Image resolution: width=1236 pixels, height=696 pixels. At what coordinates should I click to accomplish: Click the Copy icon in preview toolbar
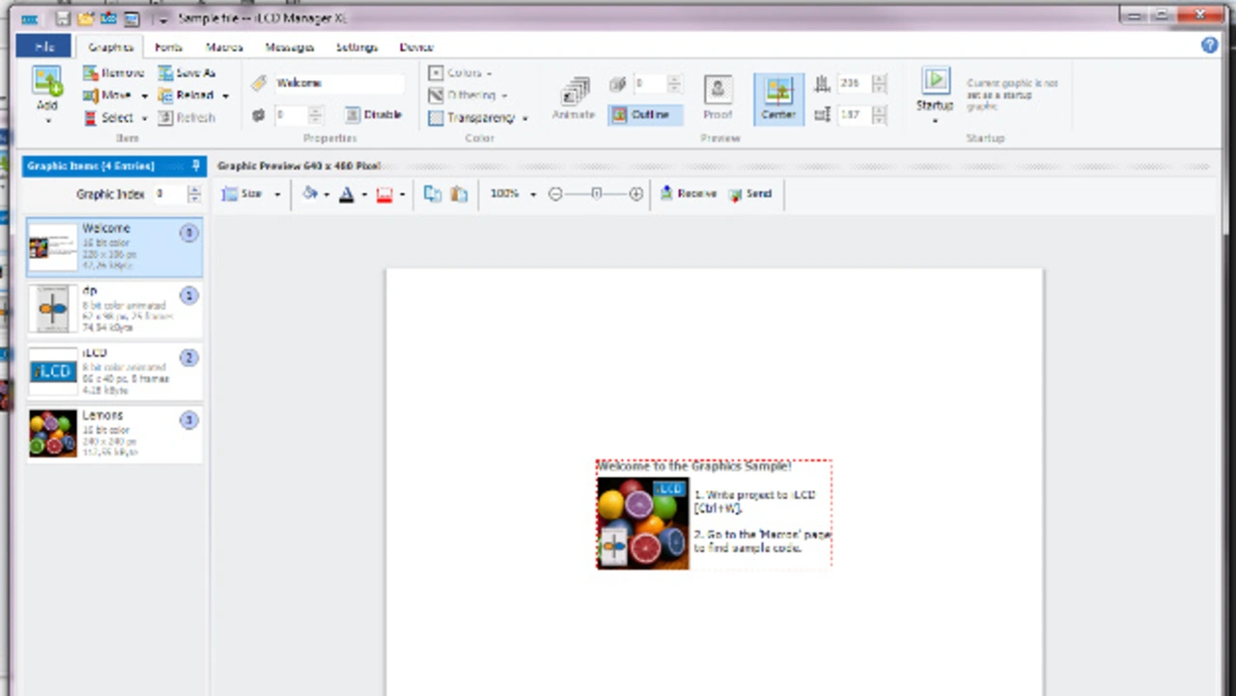(x=433, y=194)
